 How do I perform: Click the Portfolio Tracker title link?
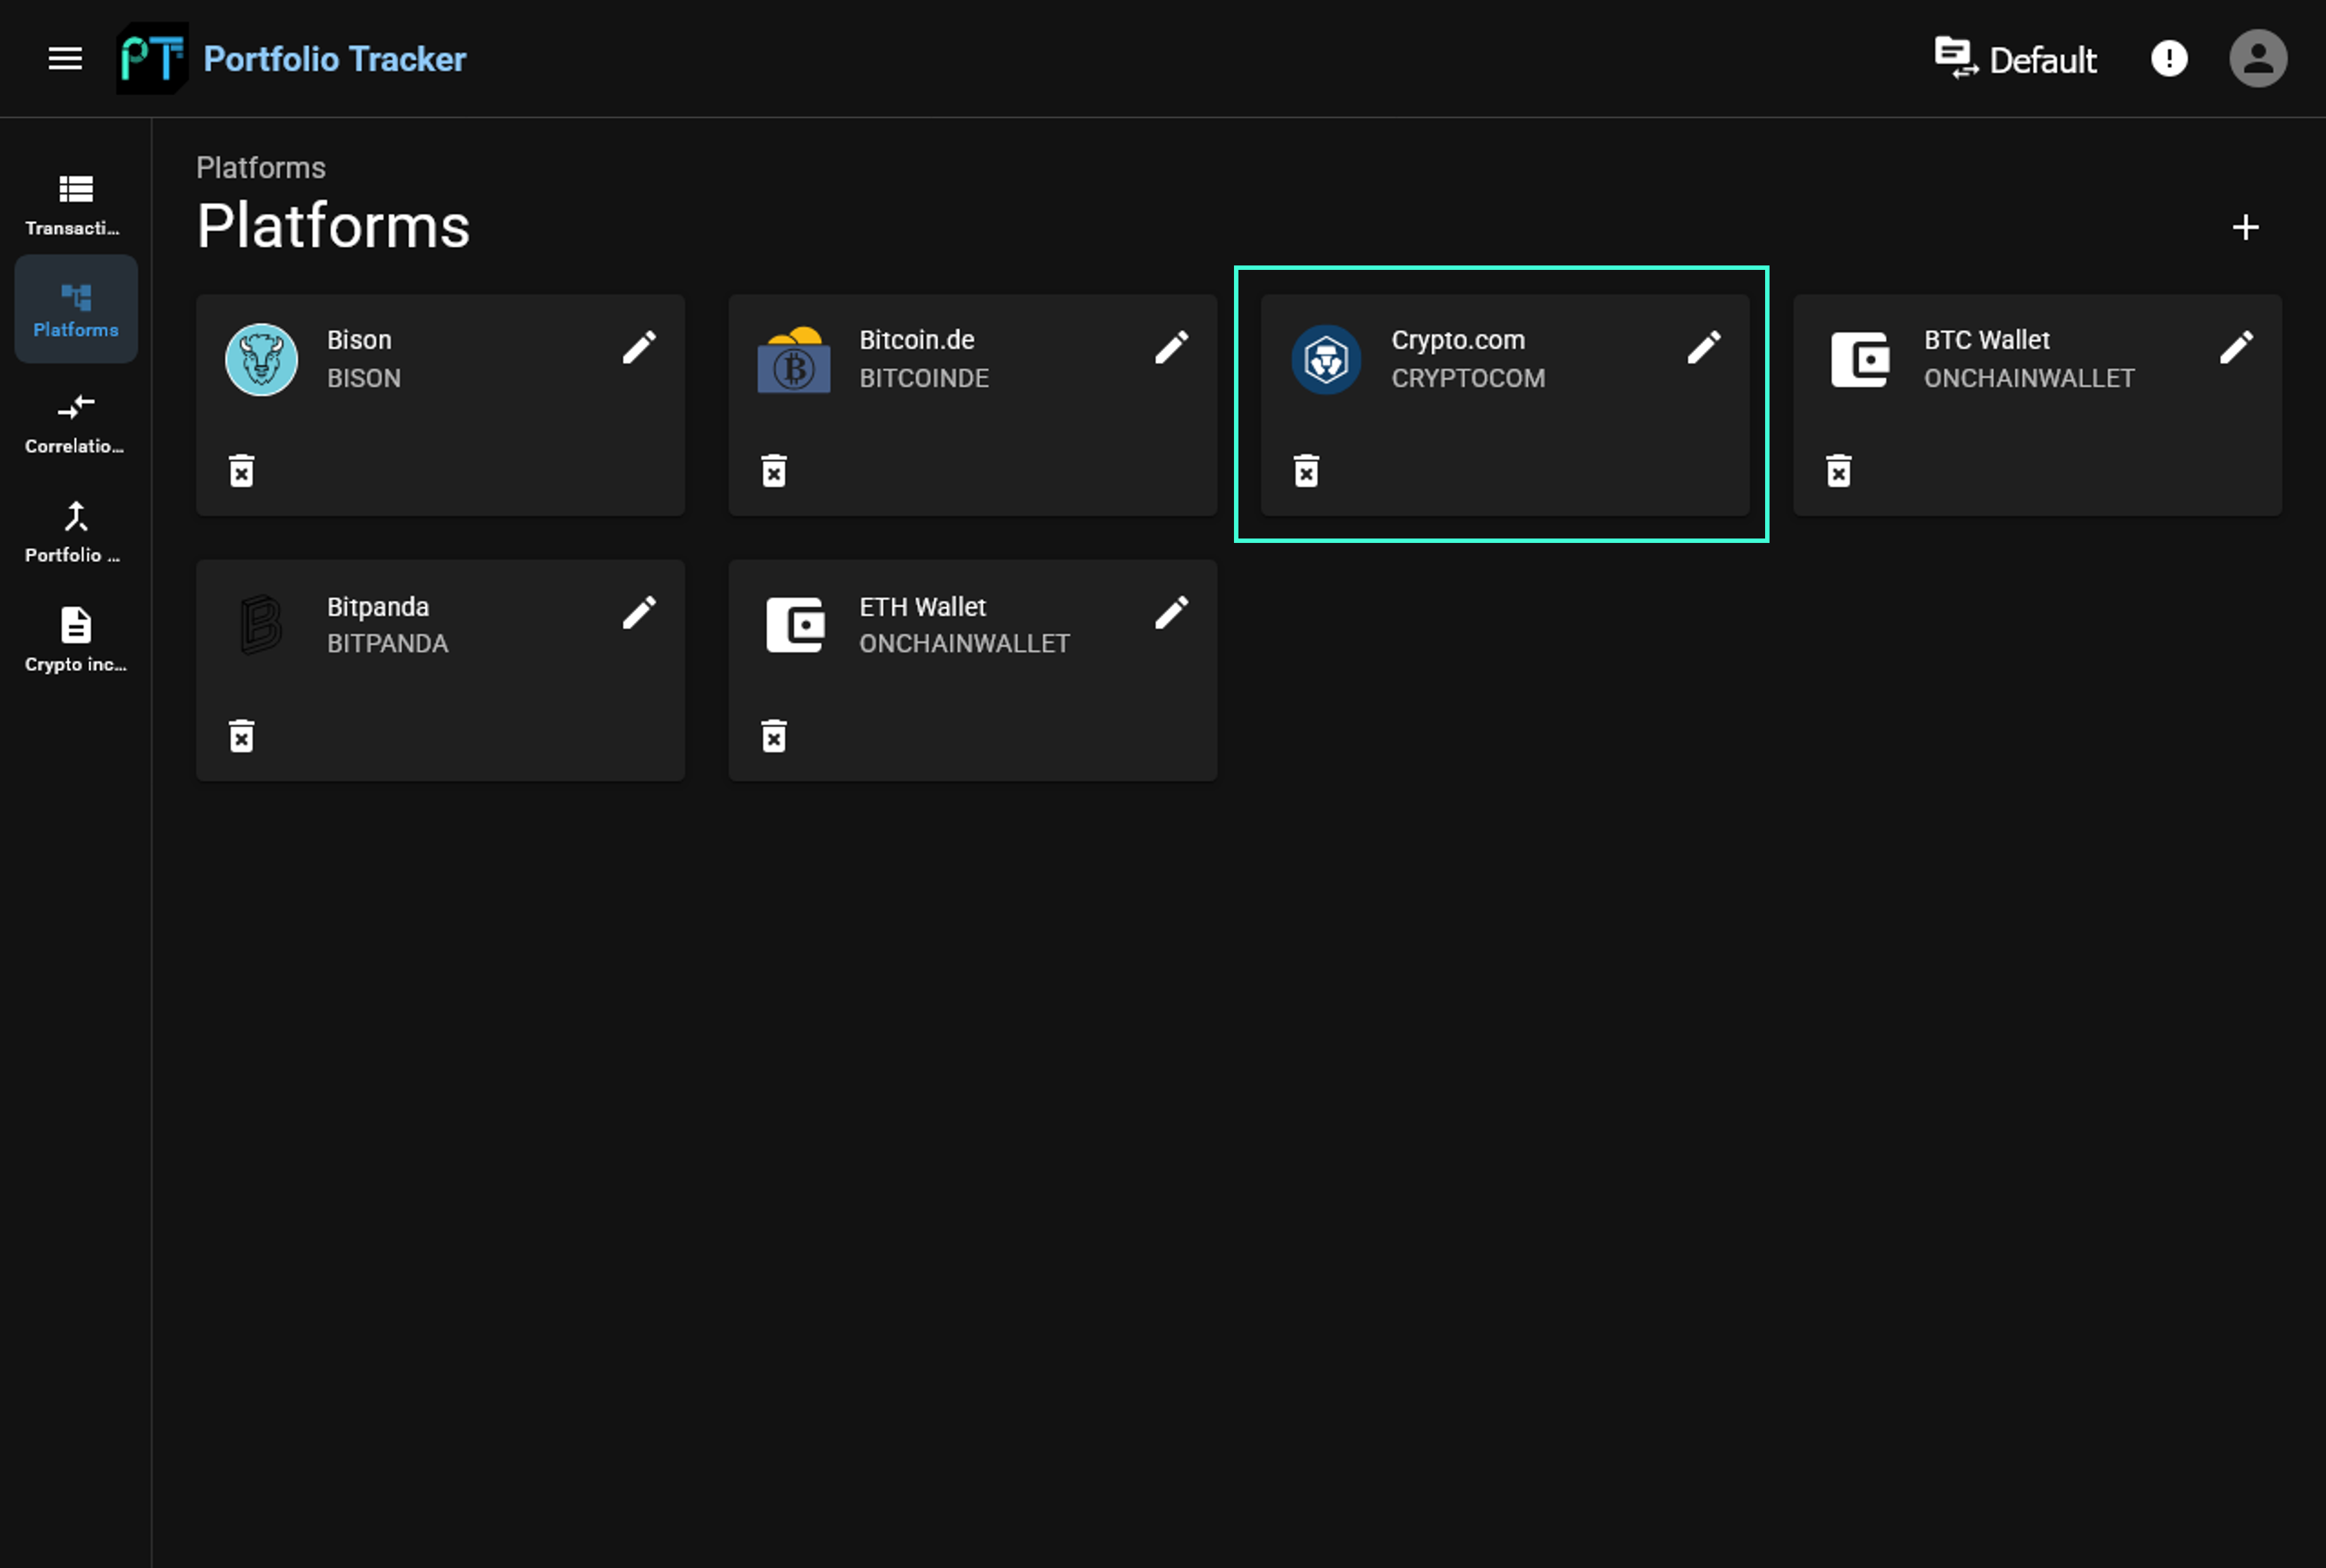334,59
